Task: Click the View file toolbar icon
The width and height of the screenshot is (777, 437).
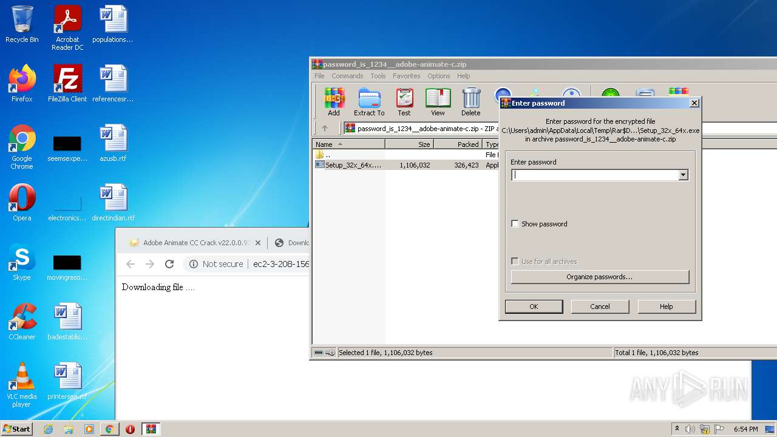Action: 438,101
